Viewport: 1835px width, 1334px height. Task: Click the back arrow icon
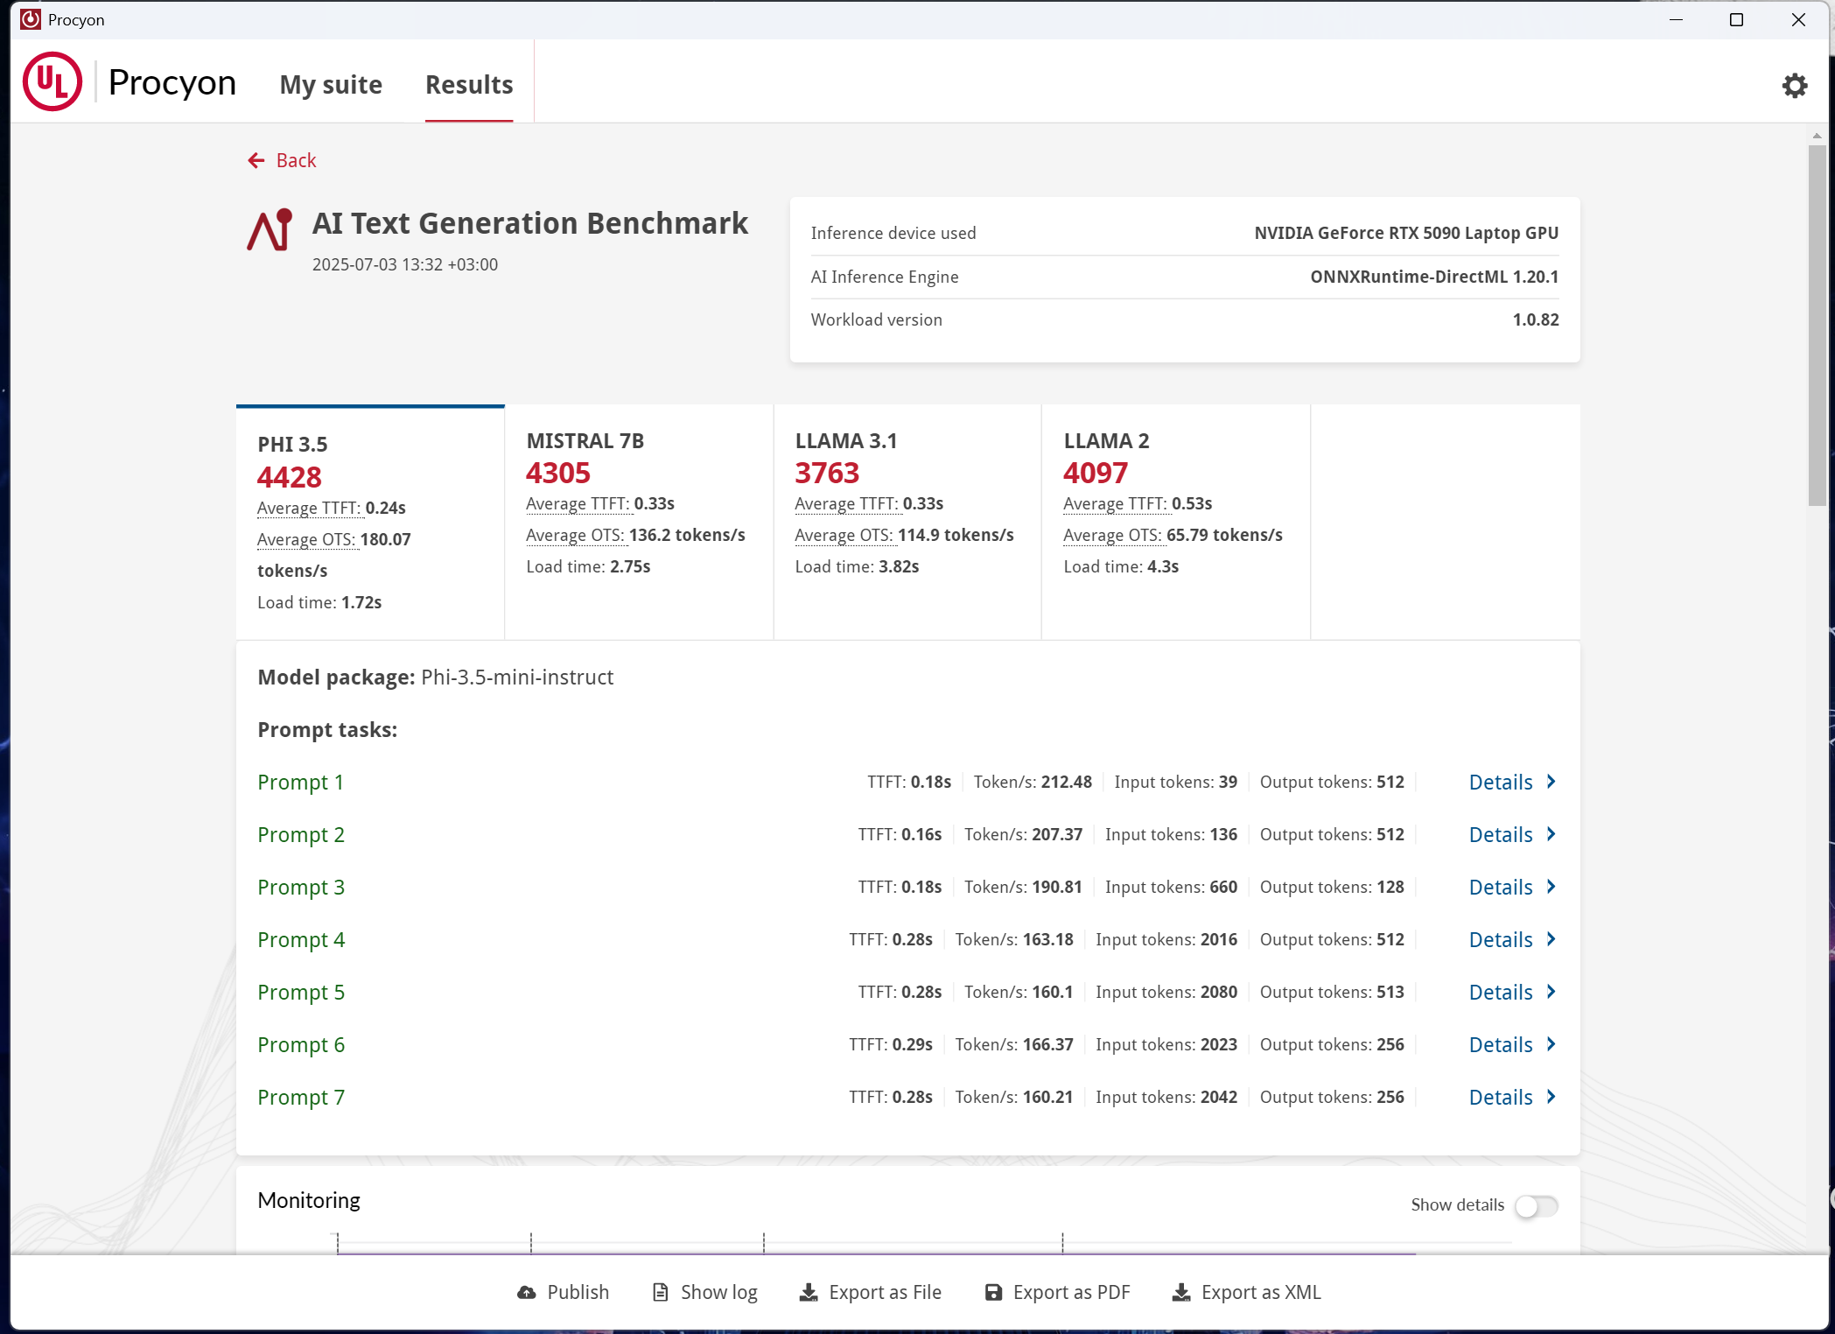point(256,160)
